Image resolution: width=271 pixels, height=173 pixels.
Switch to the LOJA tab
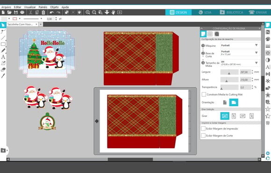pos(205,12)
